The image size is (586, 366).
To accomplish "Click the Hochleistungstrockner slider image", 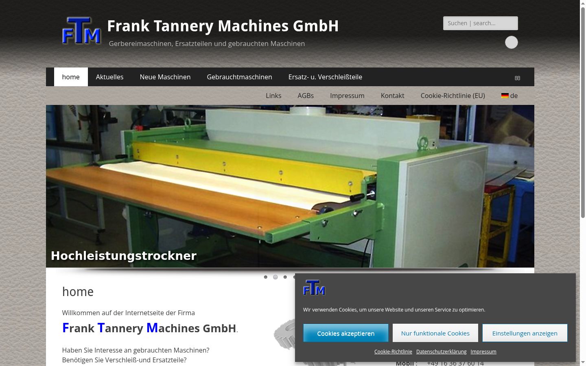I will click(290, 186).
